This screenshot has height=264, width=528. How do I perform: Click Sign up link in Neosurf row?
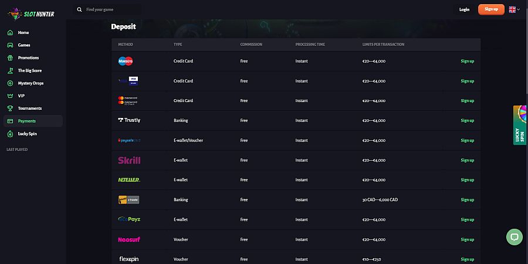point(467,239)
